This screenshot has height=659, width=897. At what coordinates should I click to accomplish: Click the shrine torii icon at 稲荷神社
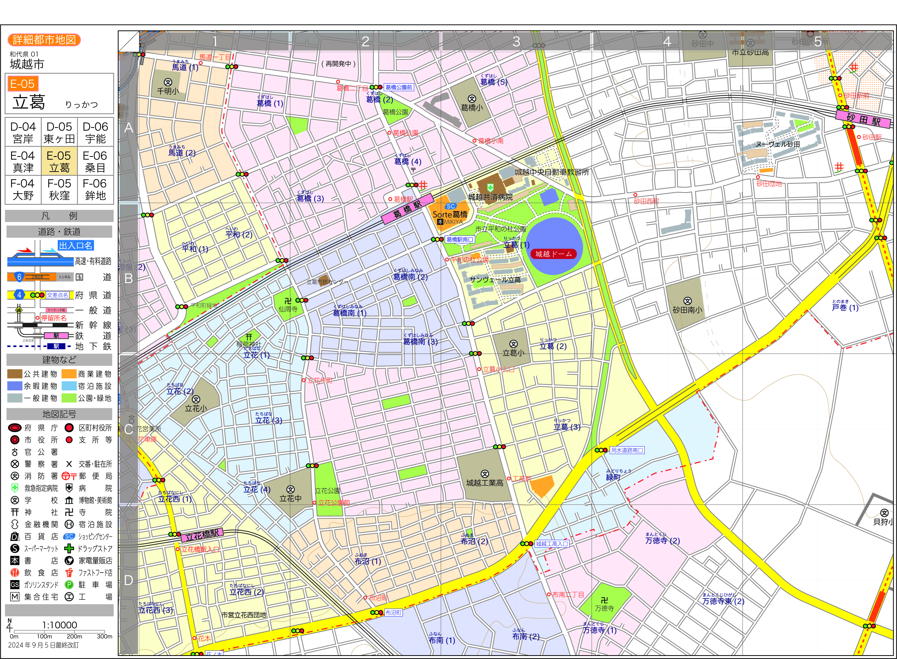coord(249,337)
